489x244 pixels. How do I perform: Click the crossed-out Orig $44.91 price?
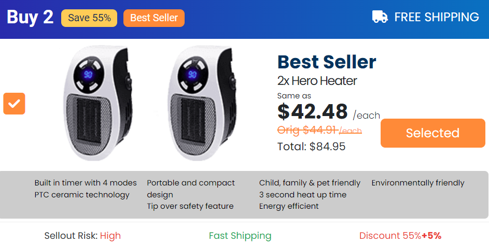tap(319, 130)
